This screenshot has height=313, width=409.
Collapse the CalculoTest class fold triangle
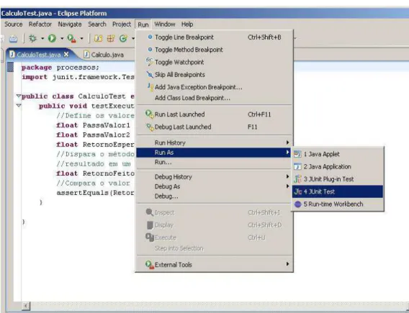click(19, 96)
